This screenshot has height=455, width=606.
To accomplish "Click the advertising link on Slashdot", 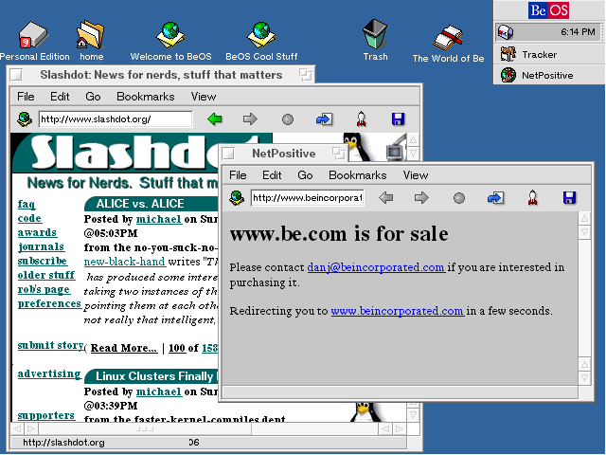I will point(49,373).
